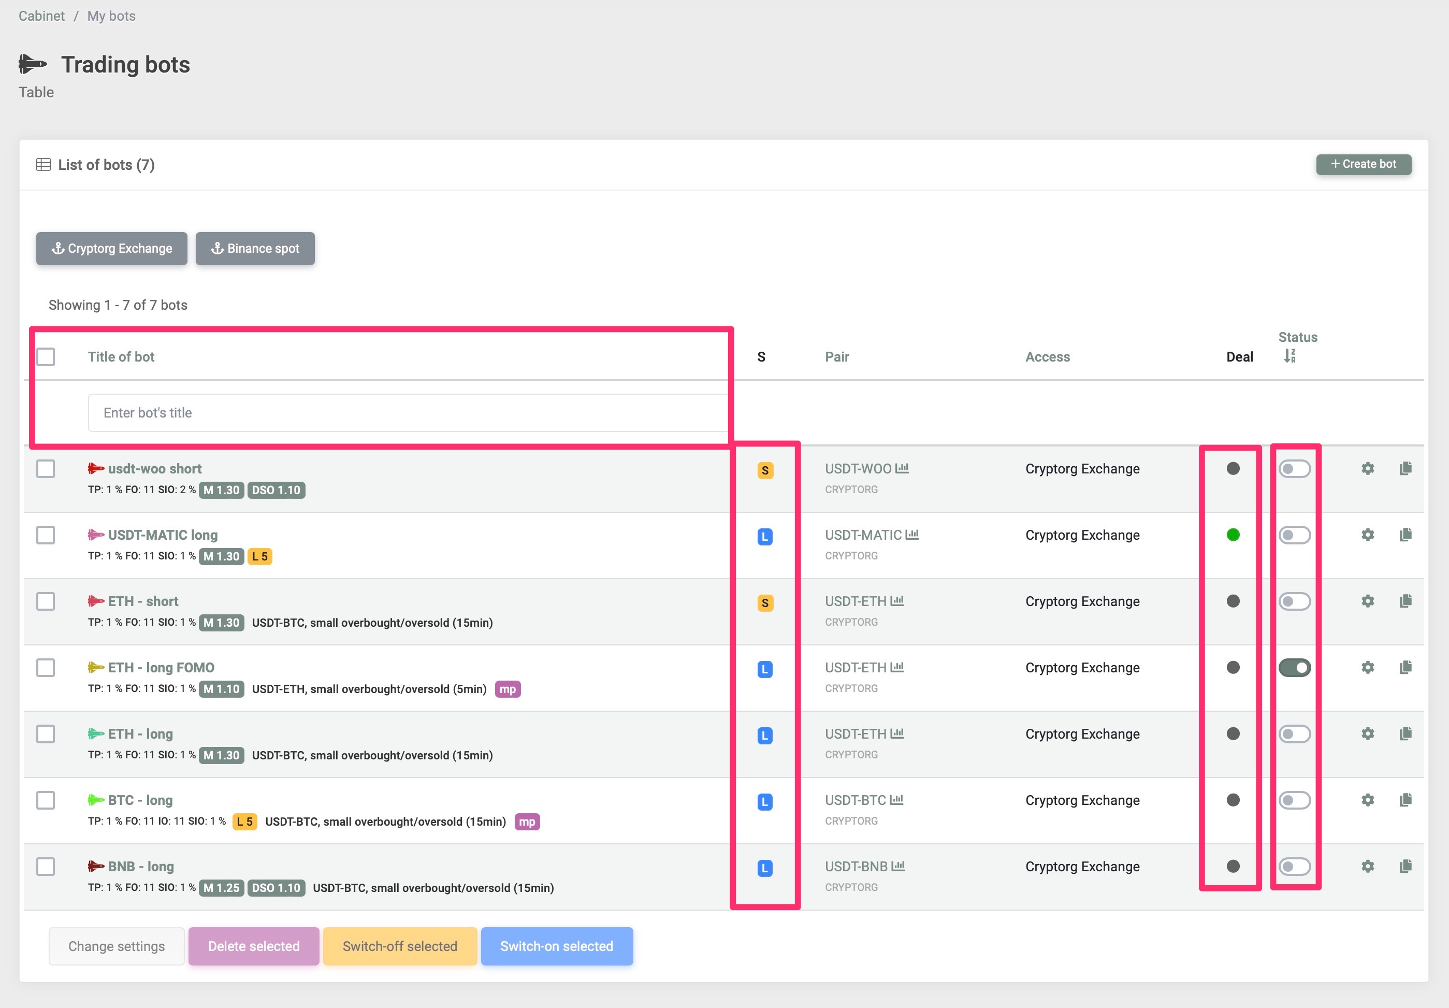Image resolution: width=1449 pixels, height=1008 pixels.
Task: Click the Create bot button
Action: [x=1363, y=164]
